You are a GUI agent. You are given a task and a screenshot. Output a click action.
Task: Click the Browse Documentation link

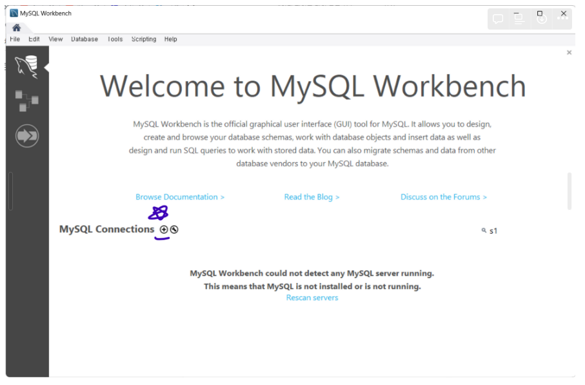[x=180, y=197]
